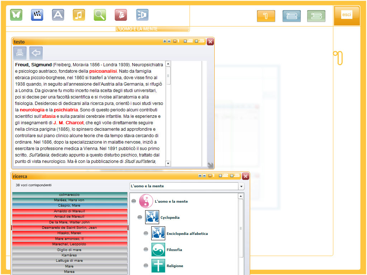Select De la Mare, Walter John result
The image size is (367, 275).
pos(70,222)
